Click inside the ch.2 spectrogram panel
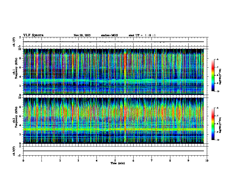Viewport: 233px width, 180px height. pos(114,121)
